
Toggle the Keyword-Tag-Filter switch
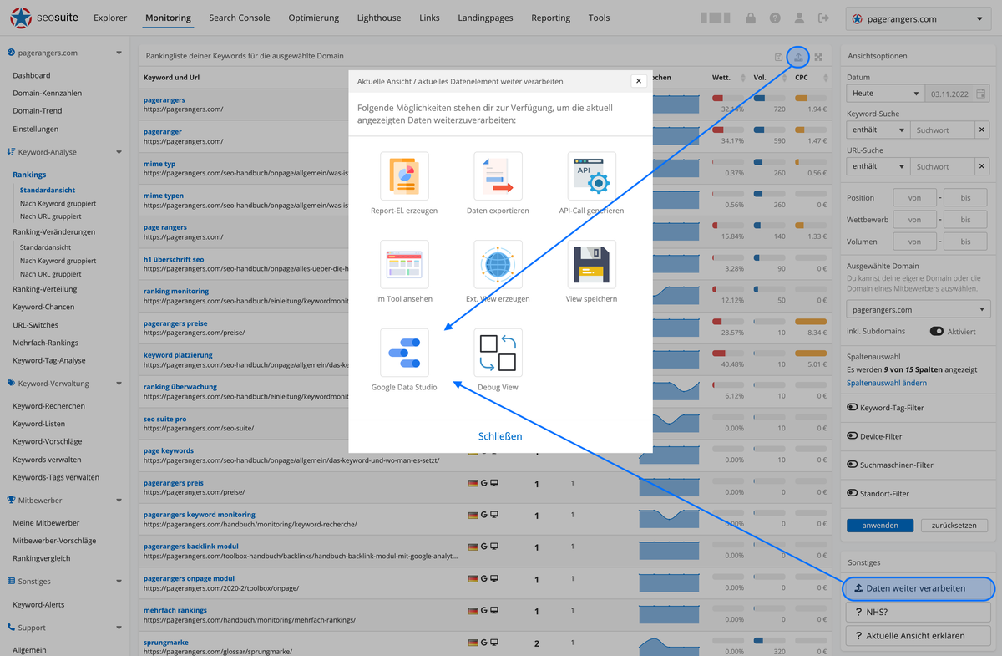(x=853, y=408)
